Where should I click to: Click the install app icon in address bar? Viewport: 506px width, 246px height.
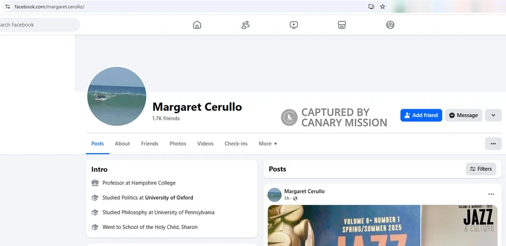click(371, 6)
